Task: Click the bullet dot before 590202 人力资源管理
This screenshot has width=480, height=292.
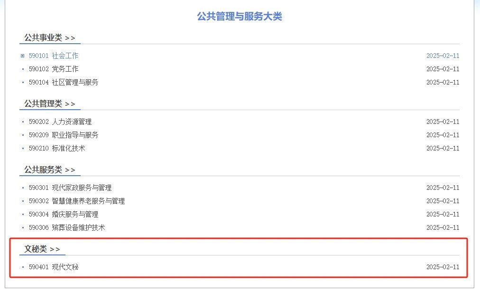Action: coord(23,122)
